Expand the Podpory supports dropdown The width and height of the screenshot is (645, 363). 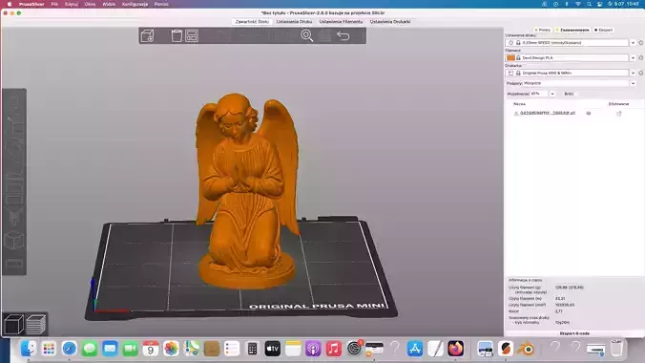tap(633, 83)
